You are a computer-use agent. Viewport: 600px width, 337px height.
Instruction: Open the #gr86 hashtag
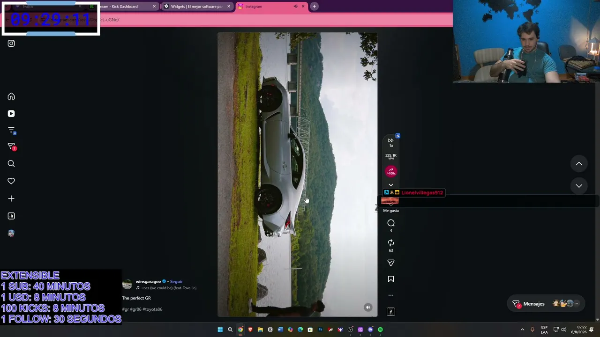tap(135, 309)
